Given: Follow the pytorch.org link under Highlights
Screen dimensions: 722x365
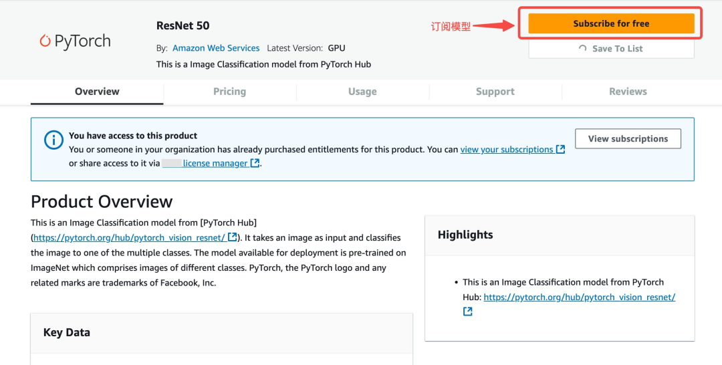Looking at the screenshot, I should tap(579, 297).
